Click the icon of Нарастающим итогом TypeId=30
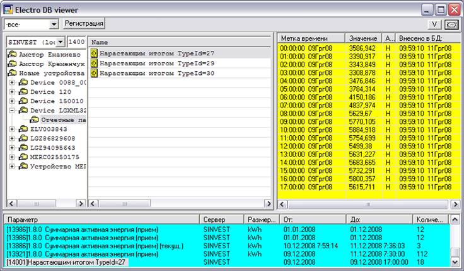464x271 pixels. coord(95,74)
